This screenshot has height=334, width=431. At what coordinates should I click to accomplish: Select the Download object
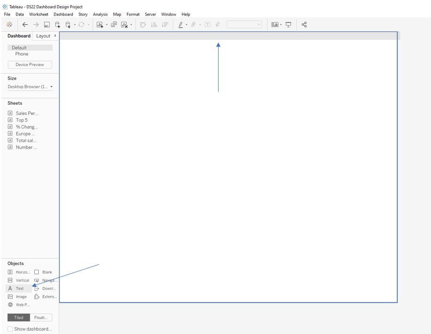tap(45, 288)
